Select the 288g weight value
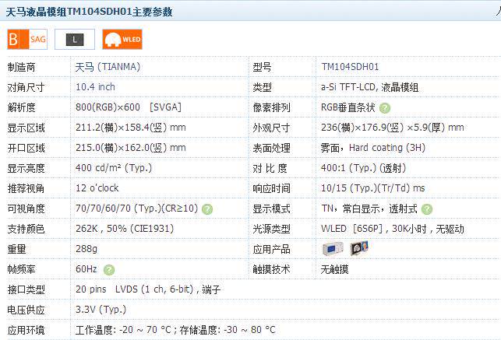 86,249
